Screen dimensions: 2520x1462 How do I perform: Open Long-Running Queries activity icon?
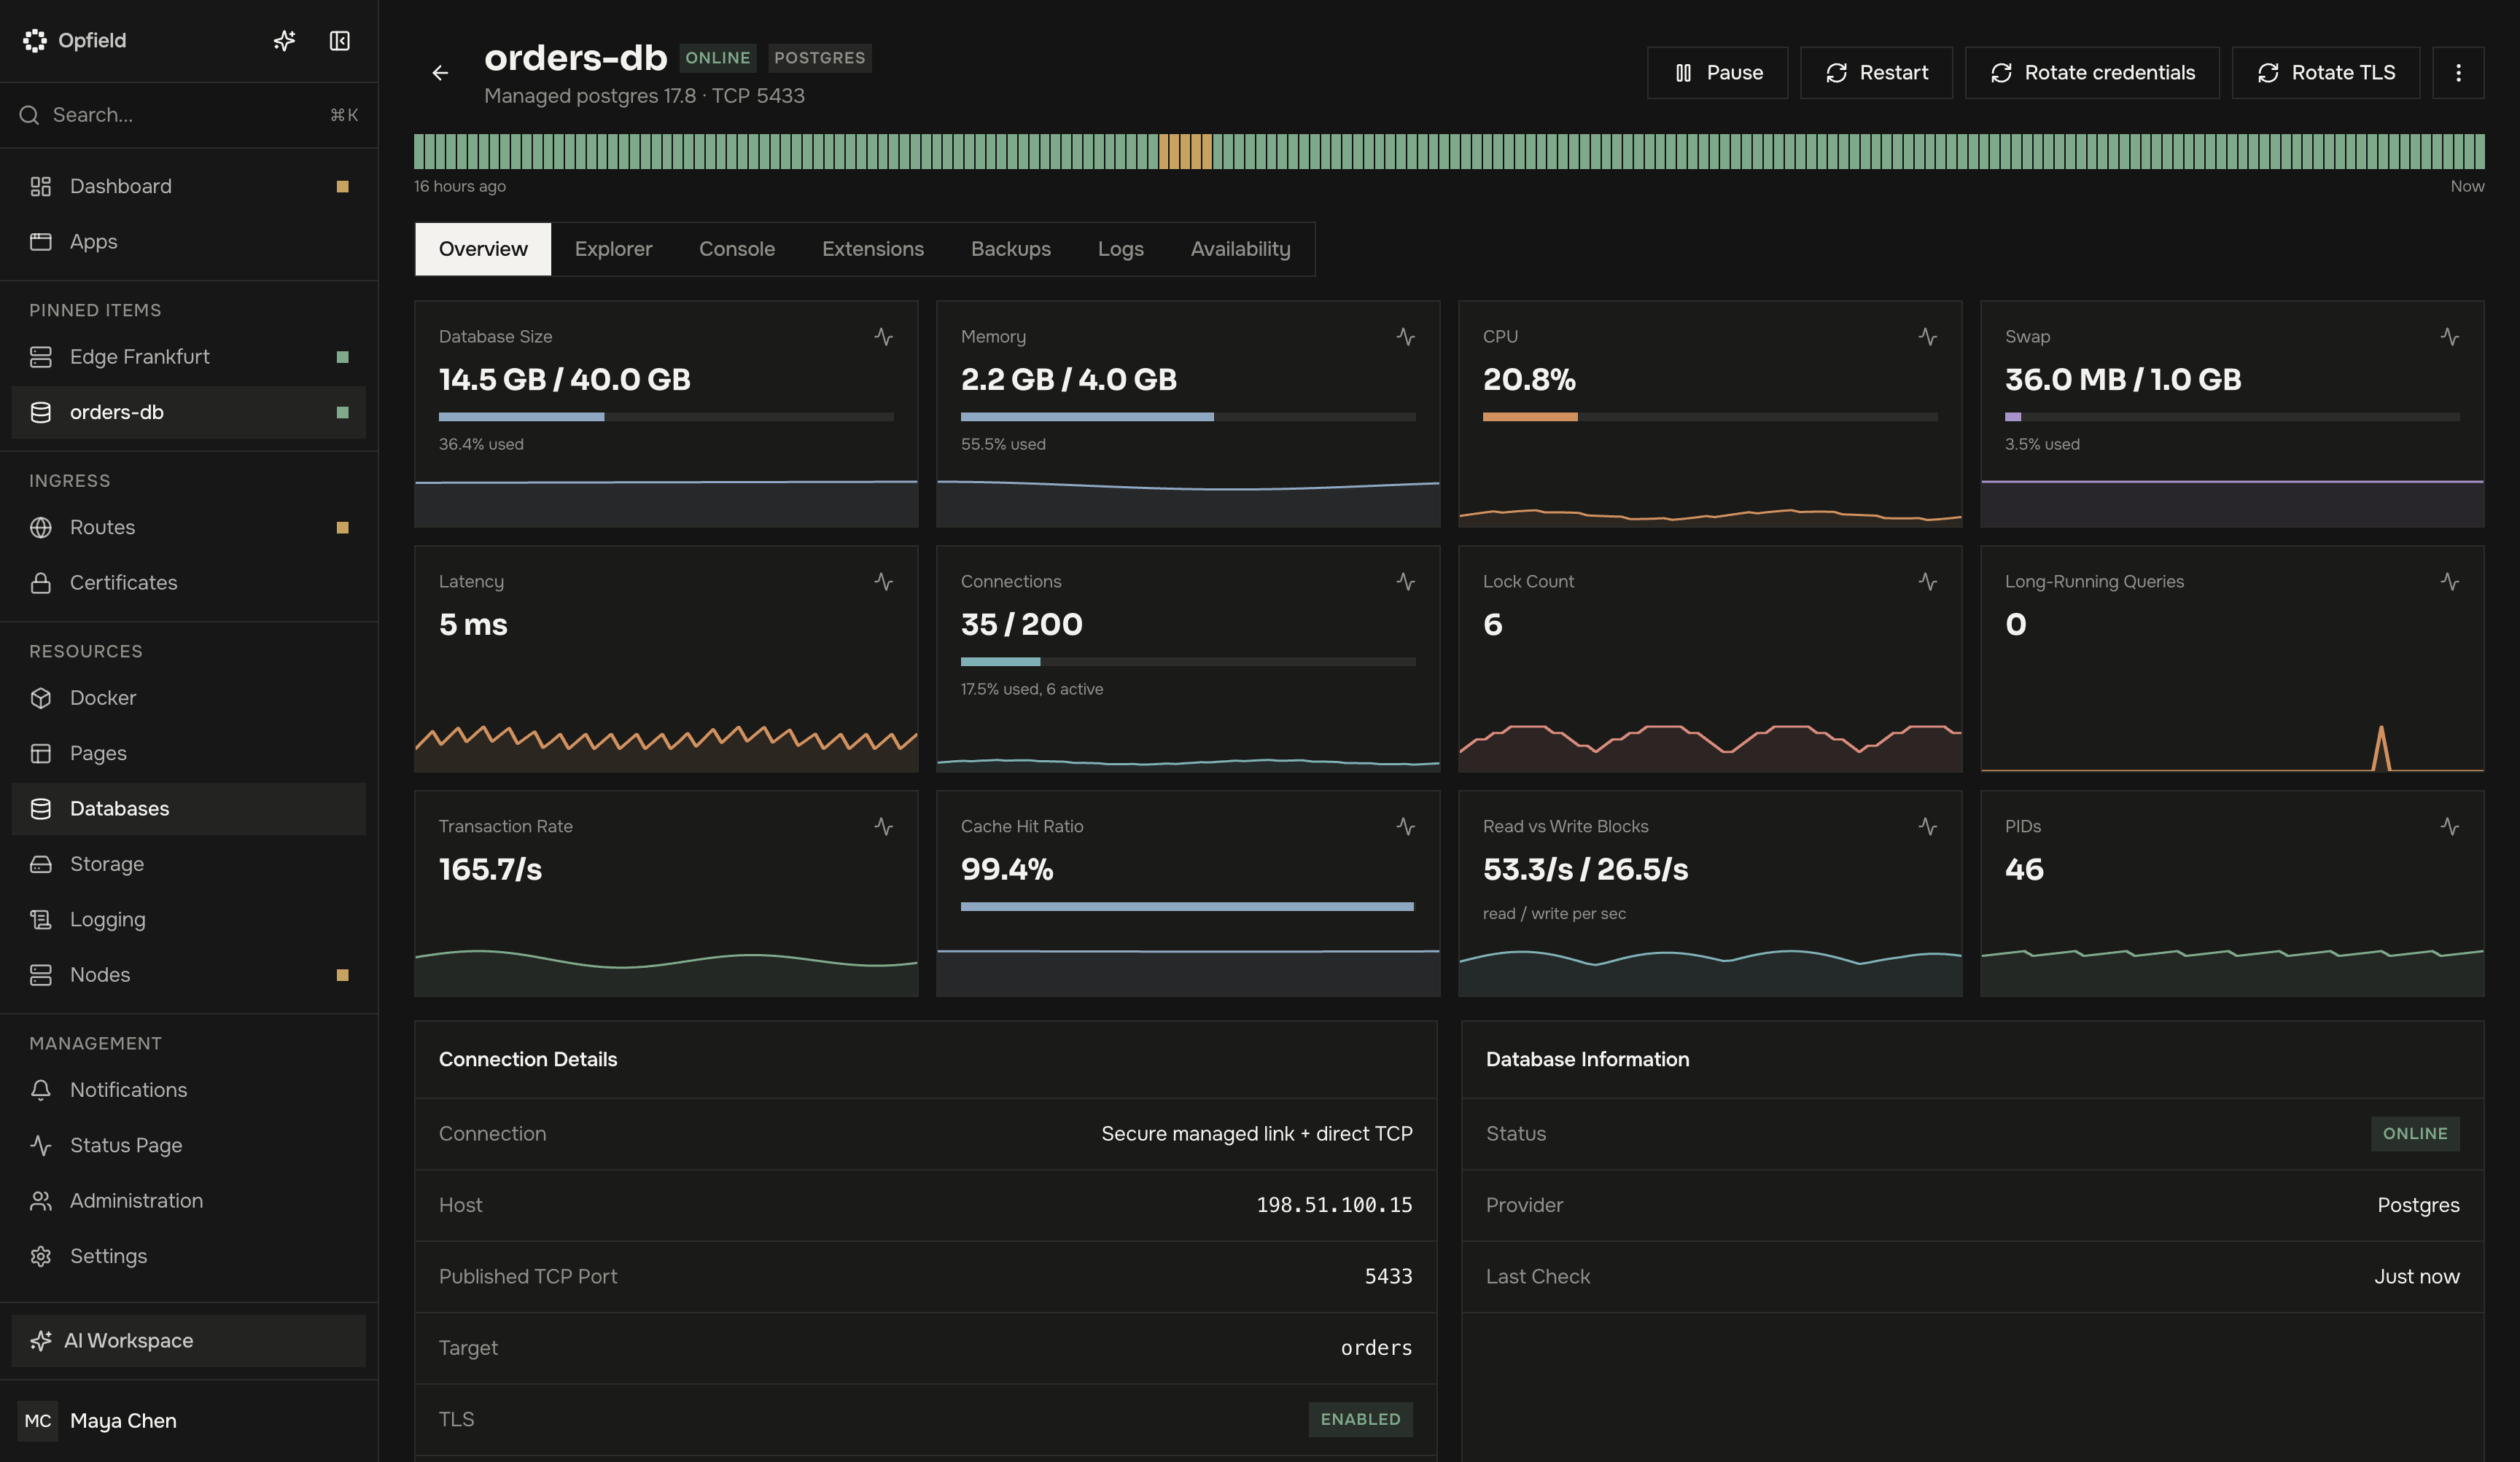(x=2449, y=581)
